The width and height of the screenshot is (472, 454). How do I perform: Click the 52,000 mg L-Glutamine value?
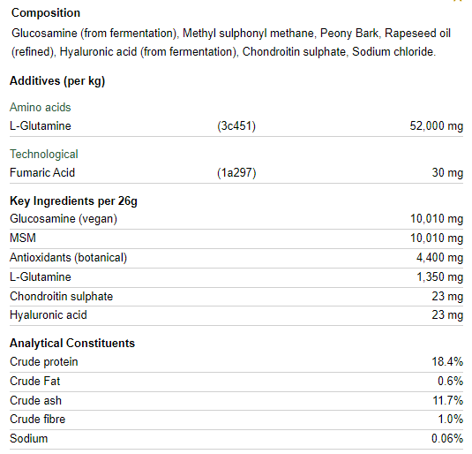(x=436, y=126)
